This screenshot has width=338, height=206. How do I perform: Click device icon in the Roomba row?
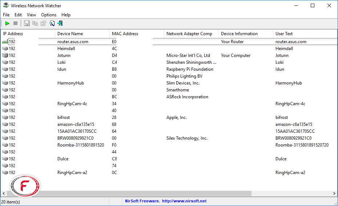pyautogui.click(x=5, y=145)
